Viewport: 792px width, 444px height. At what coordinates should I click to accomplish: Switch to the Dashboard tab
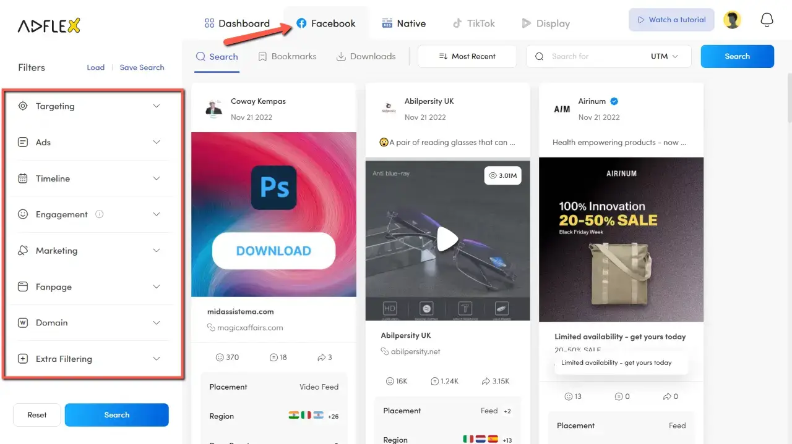pos(237,23)
